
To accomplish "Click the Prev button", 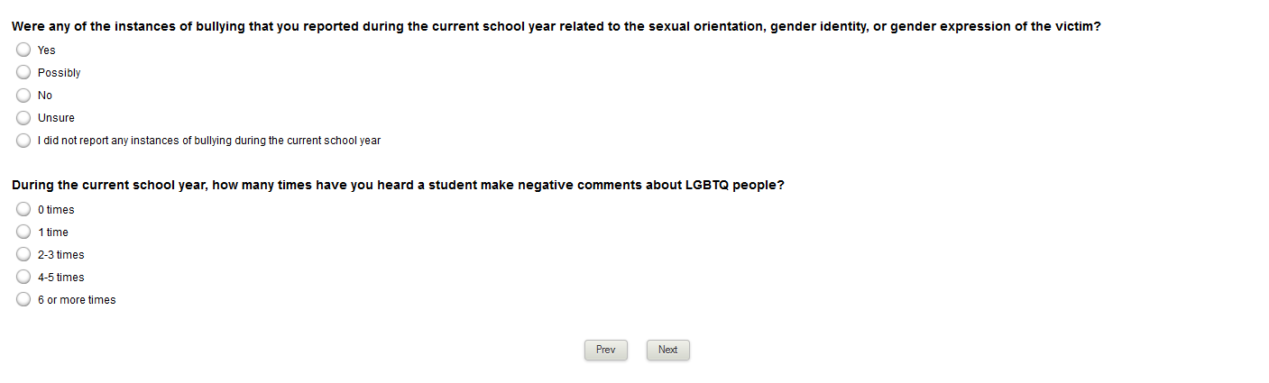I will (605, 350).
